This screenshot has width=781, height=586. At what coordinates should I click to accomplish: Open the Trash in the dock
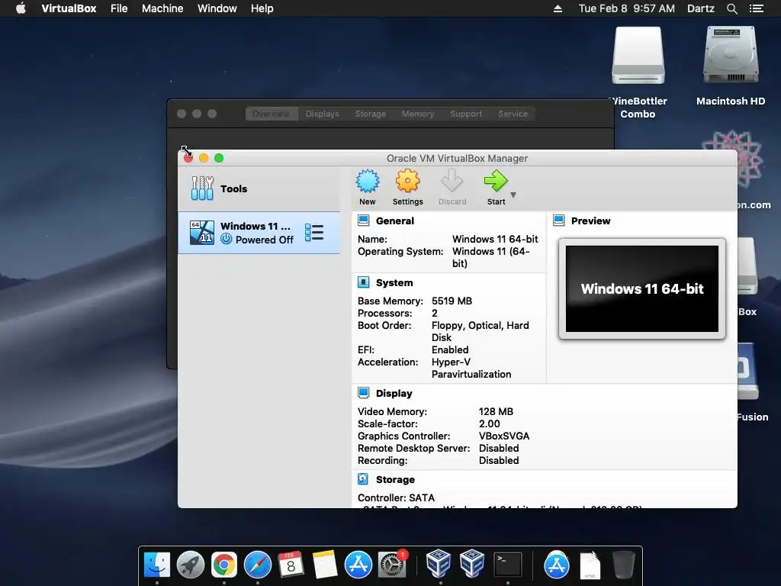(x=623, y=565)
